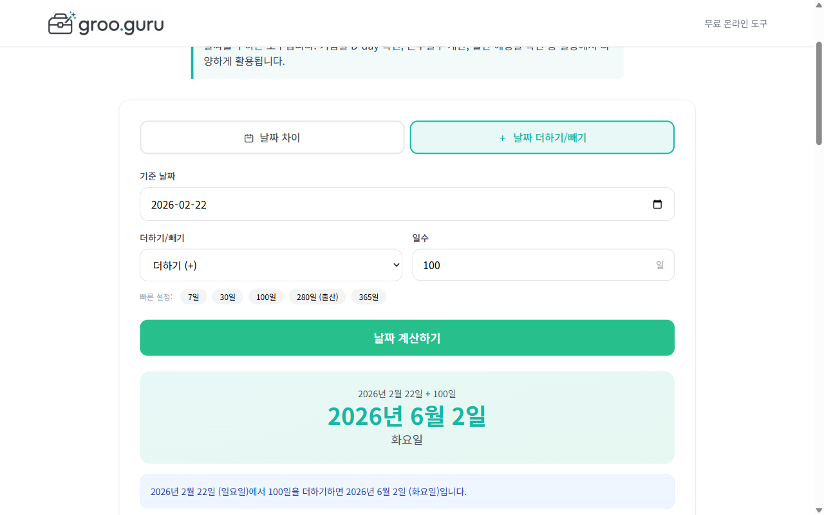Click the groo.guru site name text
This screenshot has width=824, height=515.
point(121,24)
